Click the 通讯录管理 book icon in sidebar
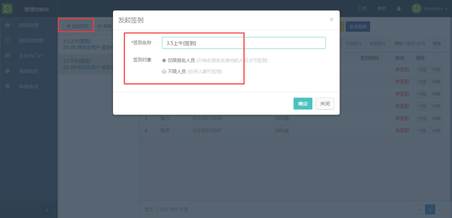This screenshot has height=218, width=452. pos(8,41)
